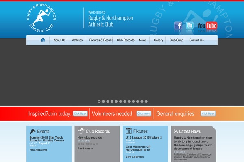Open East Midlands GP Harborough 2015 fixture

[138, 148]
